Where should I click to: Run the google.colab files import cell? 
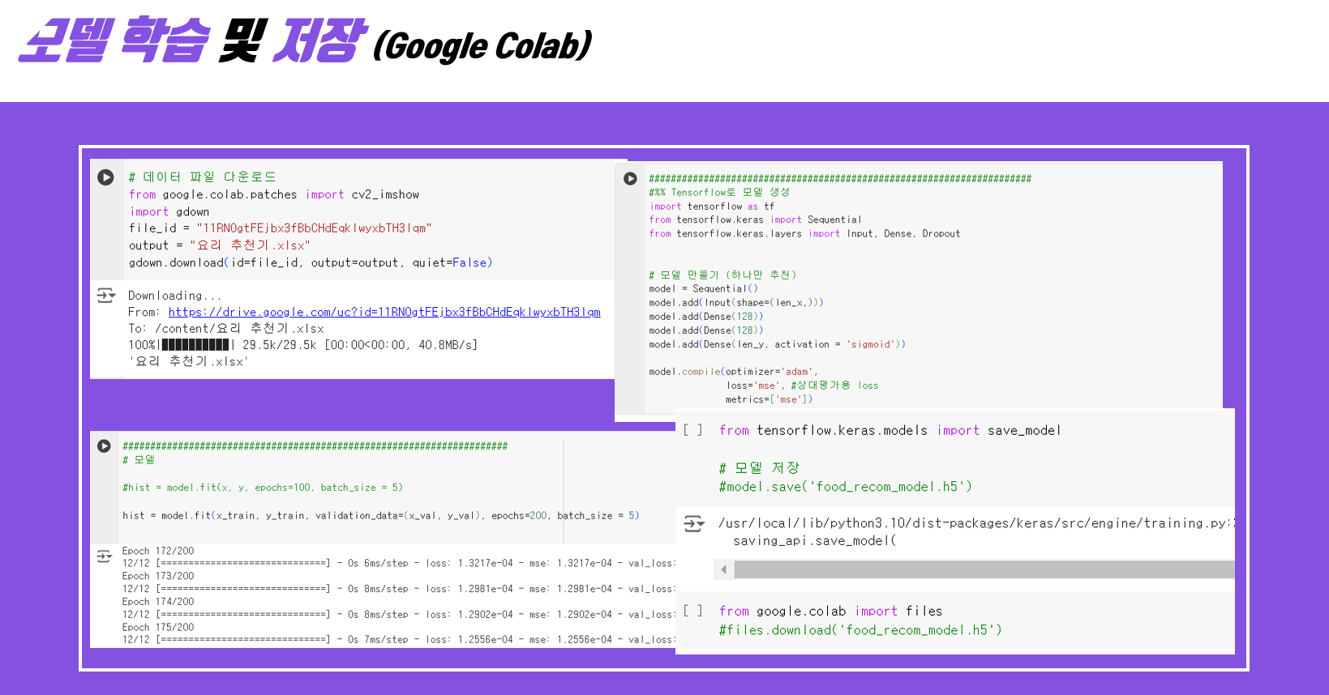pos(693,611)
